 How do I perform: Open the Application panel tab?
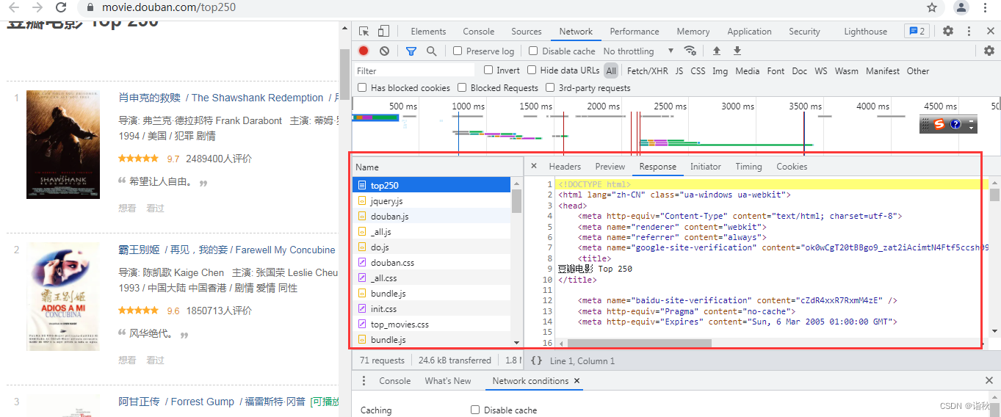[x=749, y=32]
